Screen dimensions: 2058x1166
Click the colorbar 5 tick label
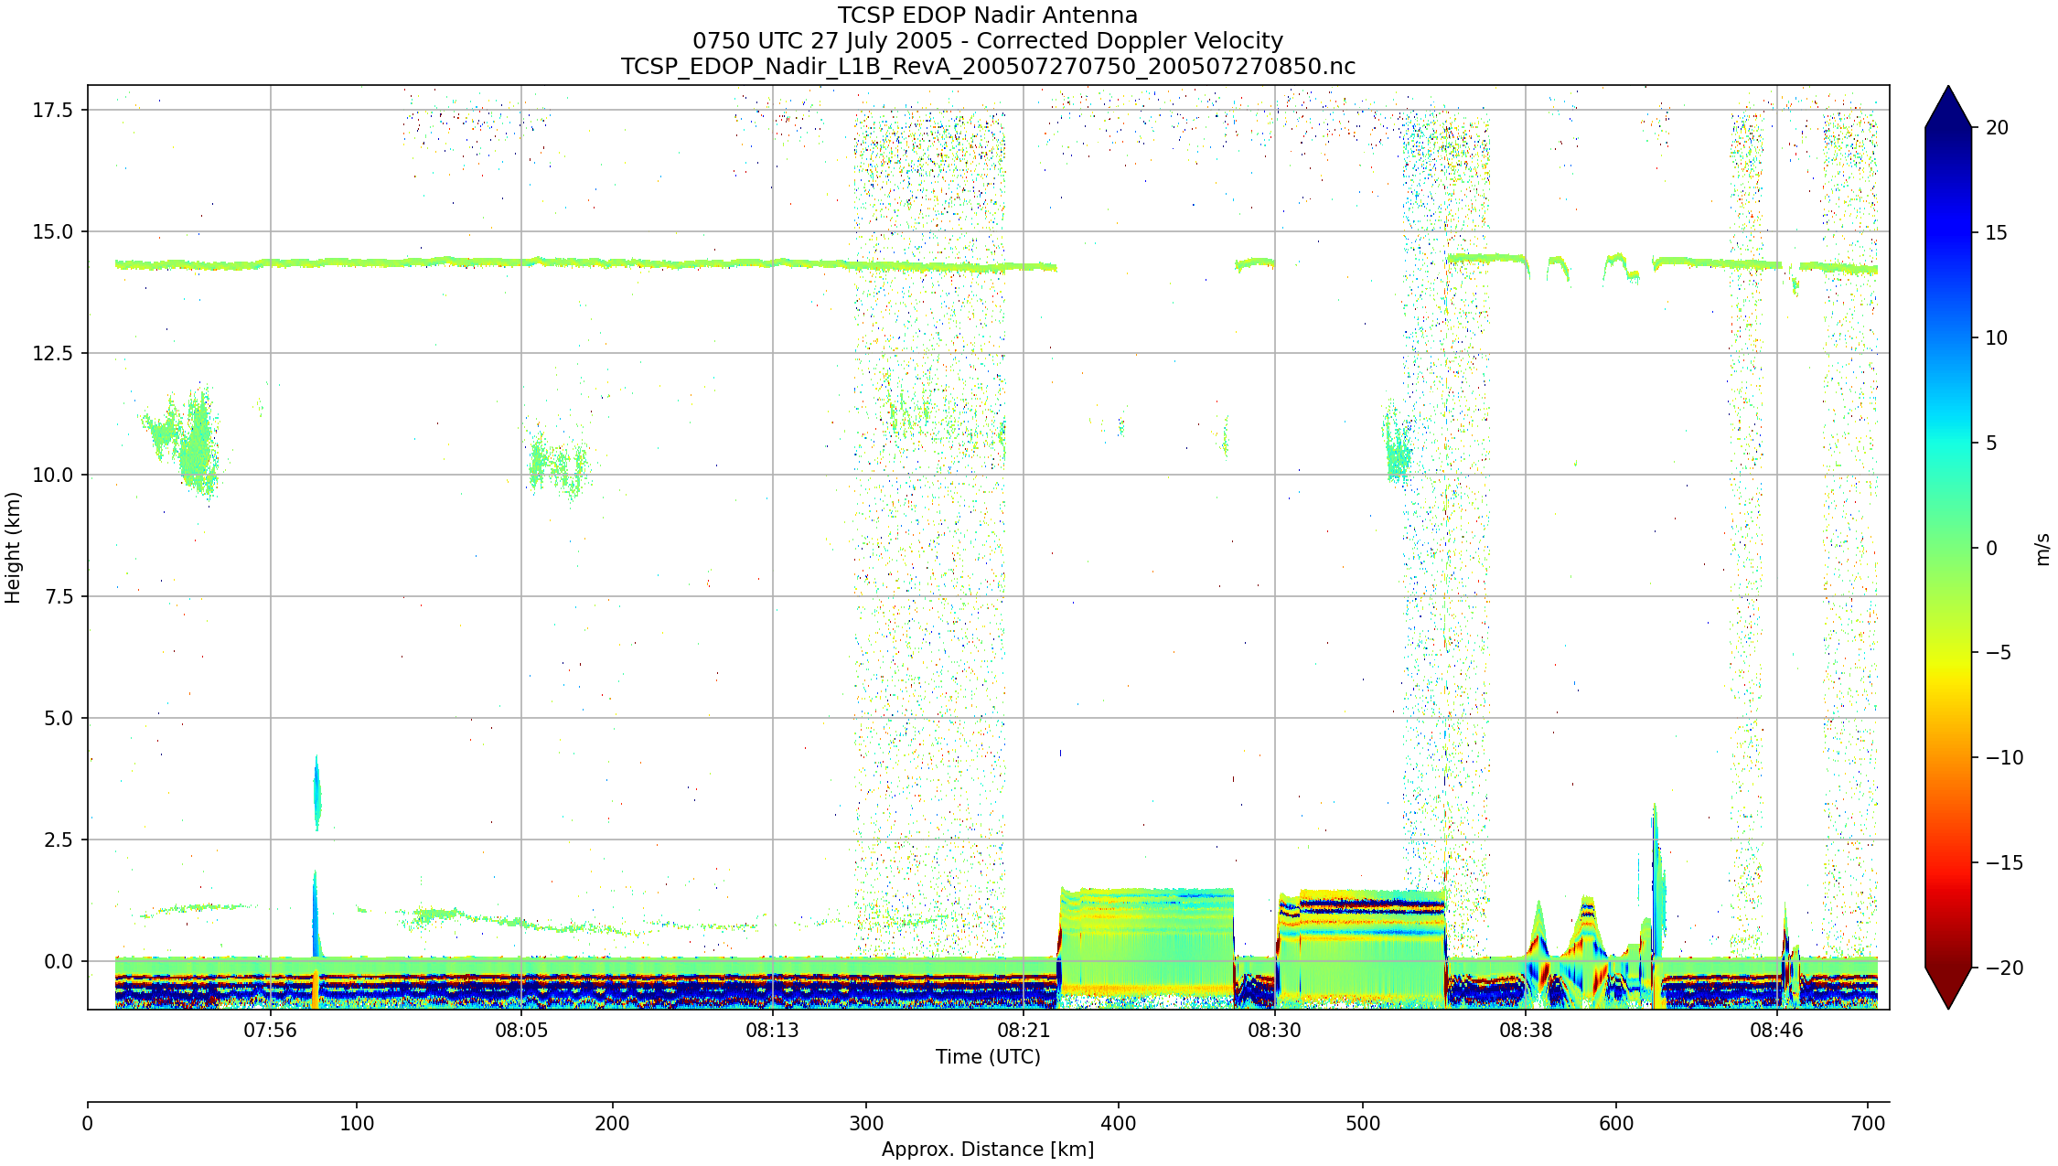tap(1991, 443)
